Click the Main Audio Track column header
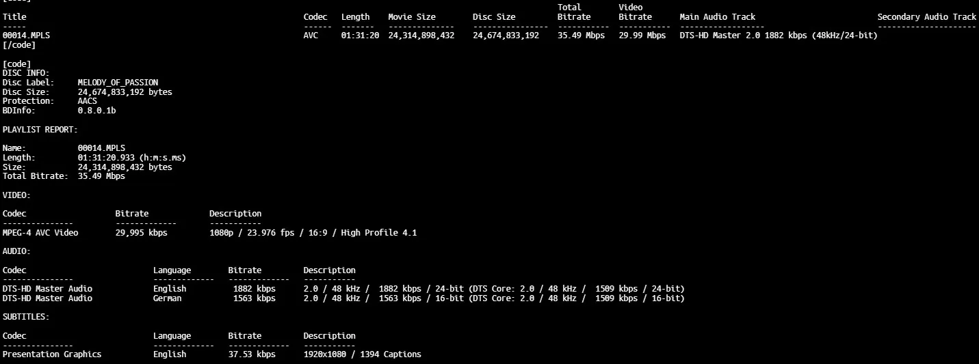This screenshot has width=979, height=364. click(x=718, y=17)
